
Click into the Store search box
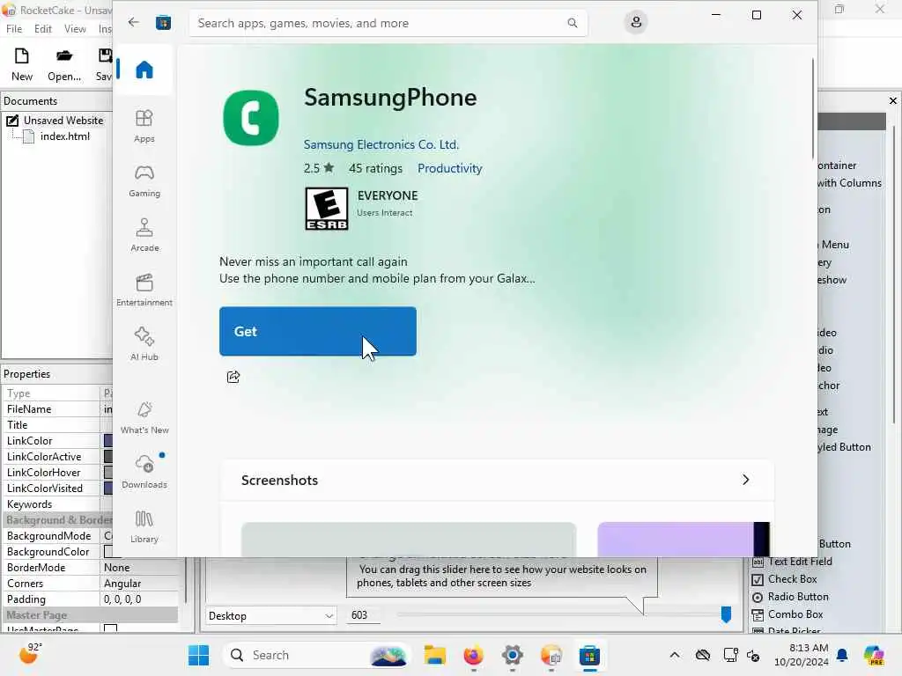coord(380,23)
